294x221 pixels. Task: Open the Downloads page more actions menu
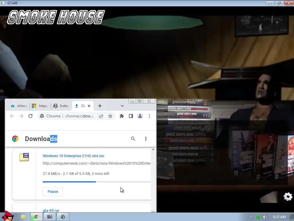pos(146,139)
